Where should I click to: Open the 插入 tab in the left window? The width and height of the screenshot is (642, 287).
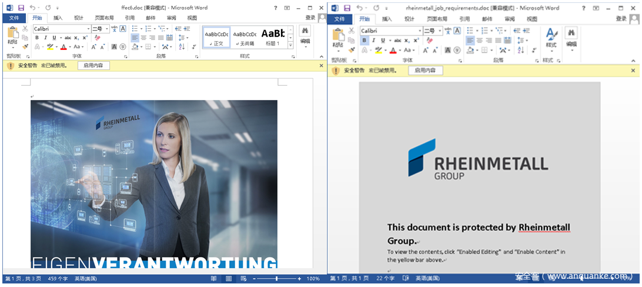[58, 18]
